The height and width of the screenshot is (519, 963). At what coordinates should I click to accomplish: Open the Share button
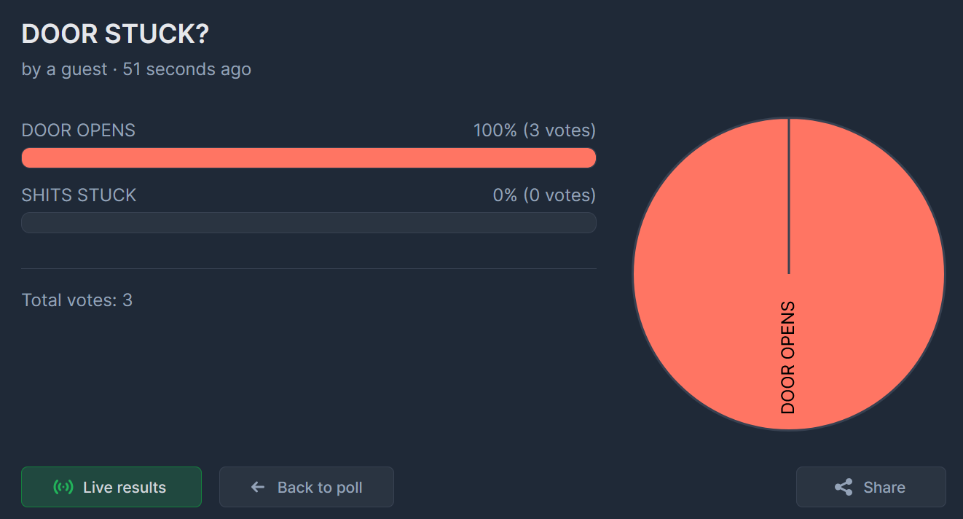click(x=870, y=487)
